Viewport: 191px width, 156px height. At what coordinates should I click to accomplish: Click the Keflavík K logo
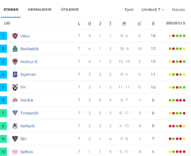[15, 126]
